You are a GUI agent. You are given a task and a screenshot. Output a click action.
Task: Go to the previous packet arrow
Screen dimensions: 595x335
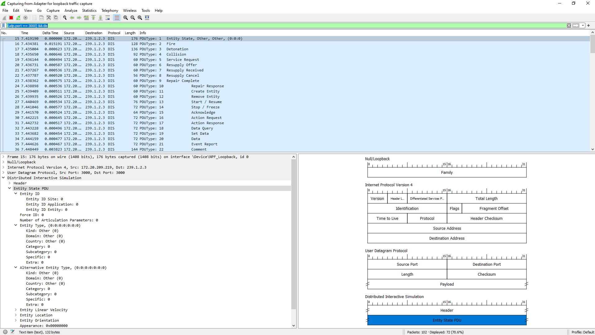[72, 18]
